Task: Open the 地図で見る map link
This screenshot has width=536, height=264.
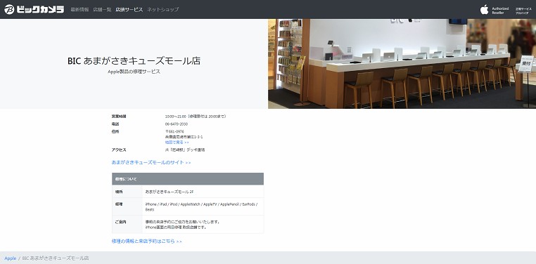Action: [177, 143]
